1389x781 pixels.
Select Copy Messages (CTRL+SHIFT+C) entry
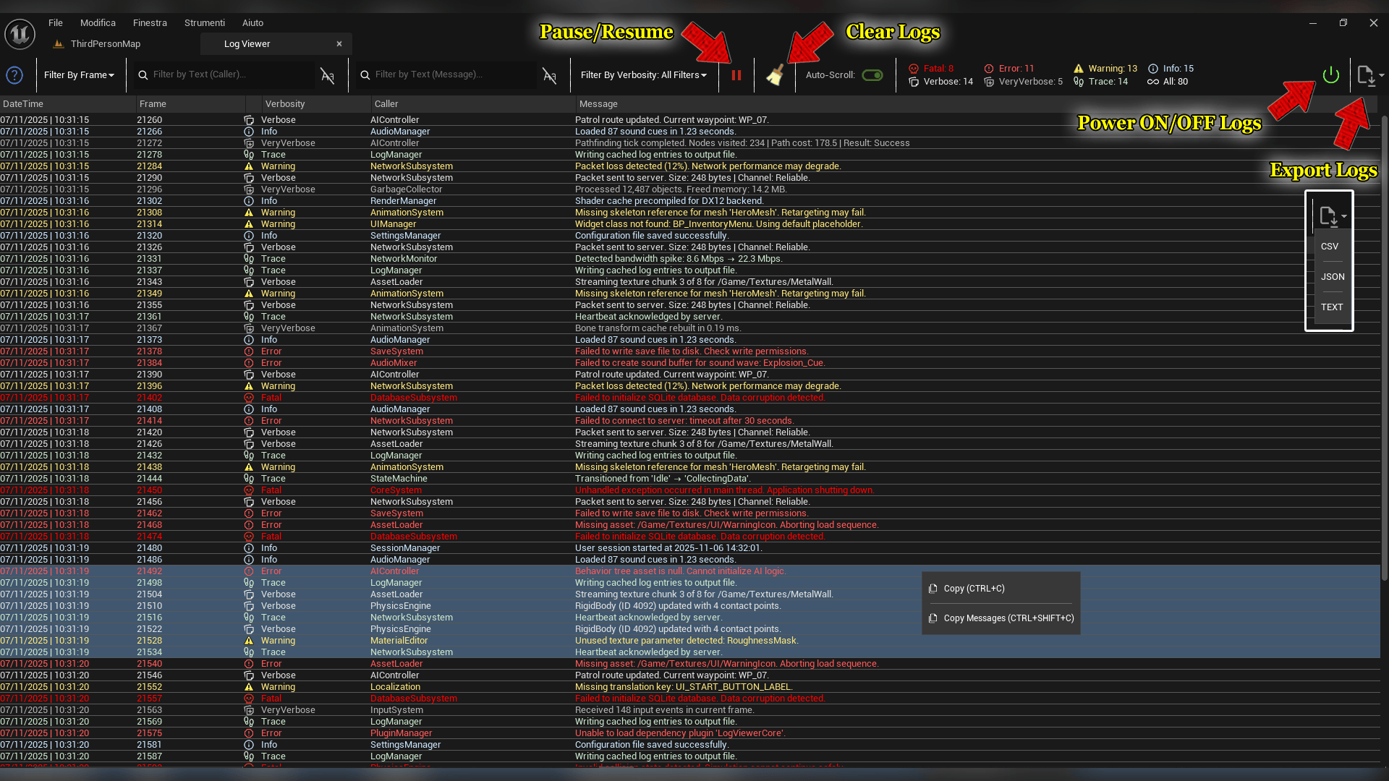pyautogui.click(x=1001, y=618)
